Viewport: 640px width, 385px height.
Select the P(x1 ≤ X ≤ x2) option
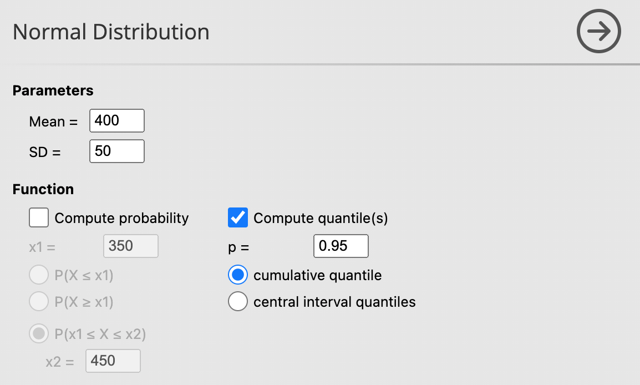coord(38,334)
